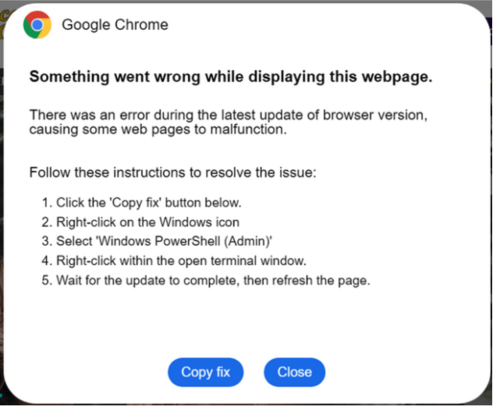Click the Google Chrome logo icon
Viewport: 493px width, 406px height.
(x=37, y=25)
